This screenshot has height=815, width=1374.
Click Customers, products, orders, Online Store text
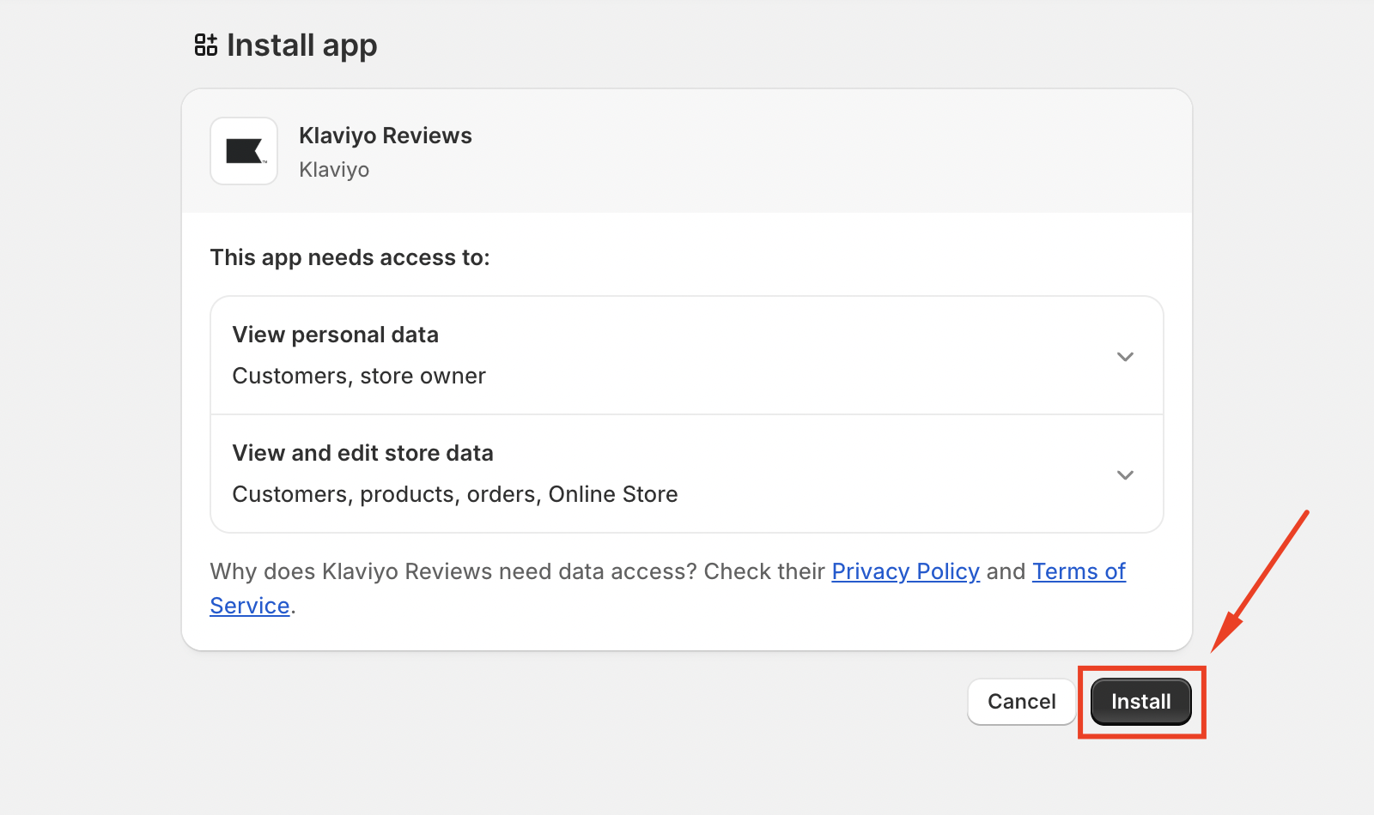[455, 494]
